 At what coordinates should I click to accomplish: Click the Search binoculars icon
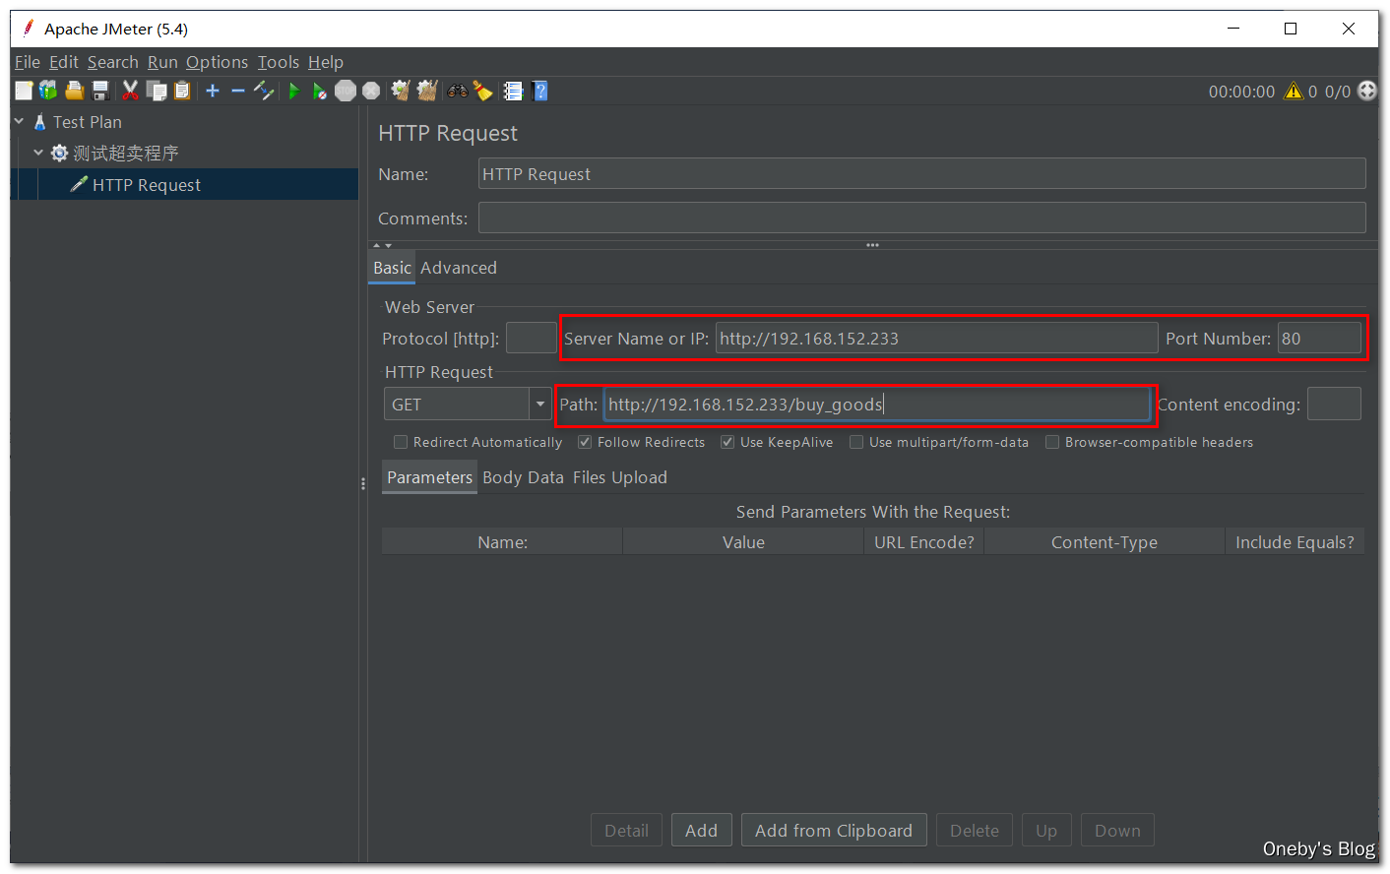(458, 91)
